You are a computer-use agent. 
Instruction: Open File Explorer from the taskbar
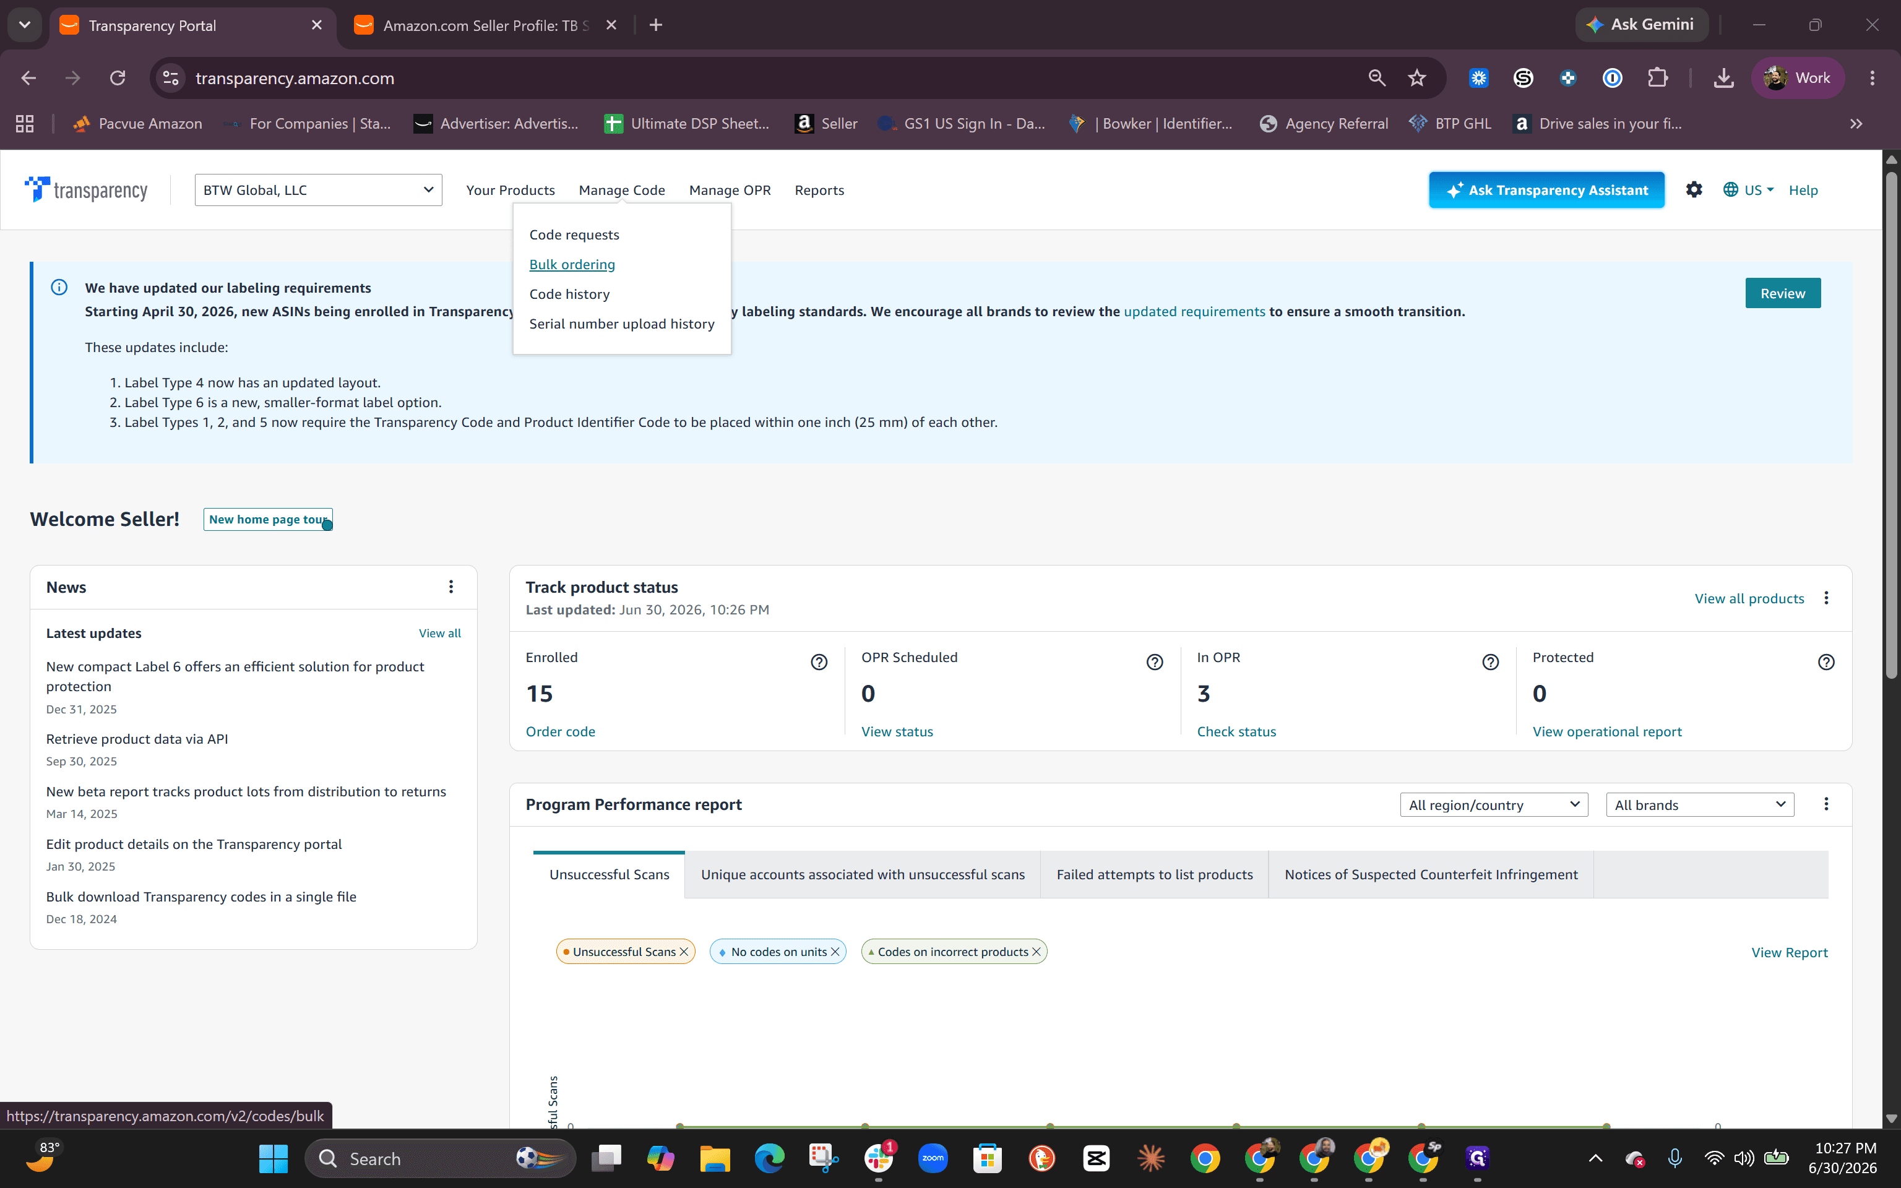click(715, 1158)
